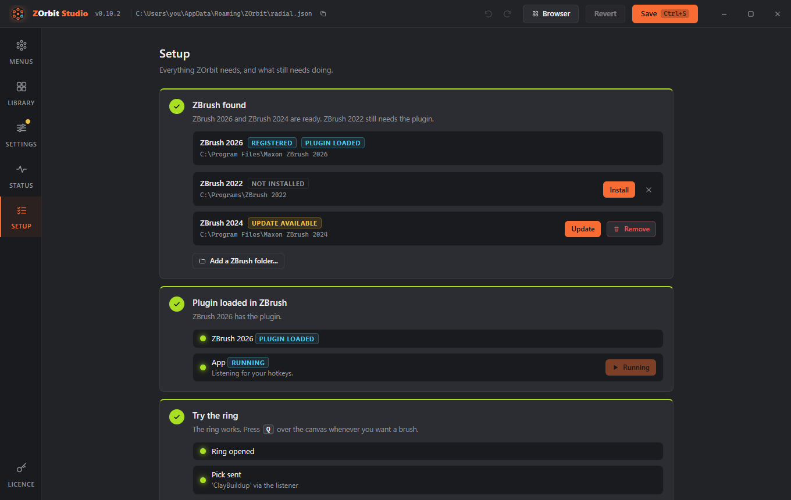
Task: Install plugin for ZBrush 2022
Action: 619,190
